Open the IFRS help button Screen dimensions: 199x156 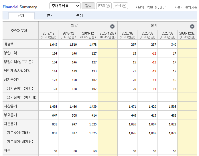pos(104,6)
